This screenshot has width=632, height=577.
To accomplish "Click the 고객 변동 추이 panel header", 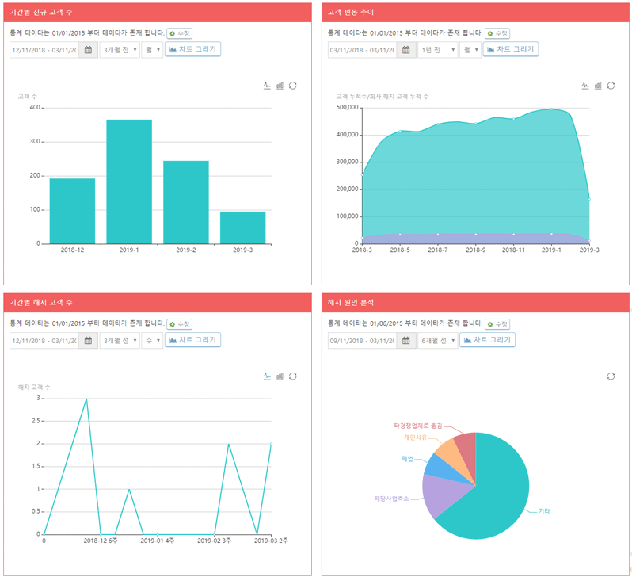I will click(476, 12).
